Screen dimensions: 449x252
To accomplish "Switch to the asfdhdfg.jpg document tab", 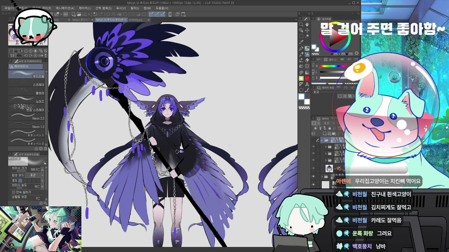I will (x=135, y=20).
